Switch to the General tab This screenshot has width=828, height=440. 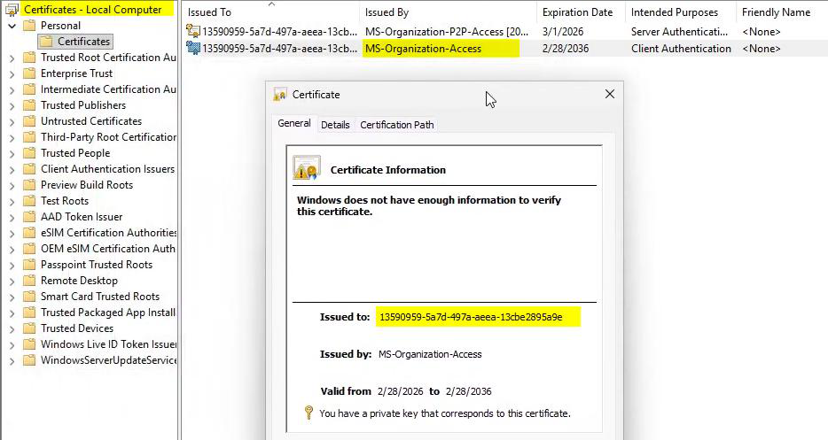(x=294, y=123)
